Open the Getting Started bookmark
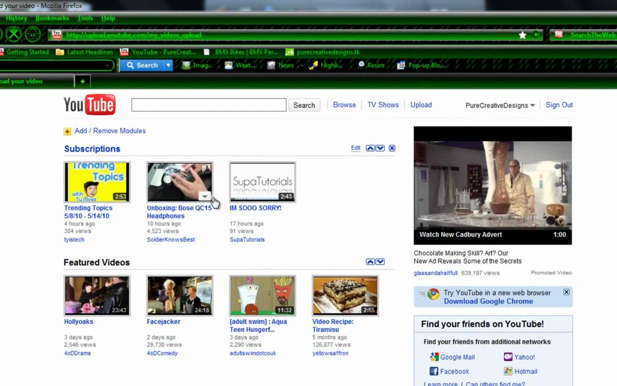 [x=25, y=52]
